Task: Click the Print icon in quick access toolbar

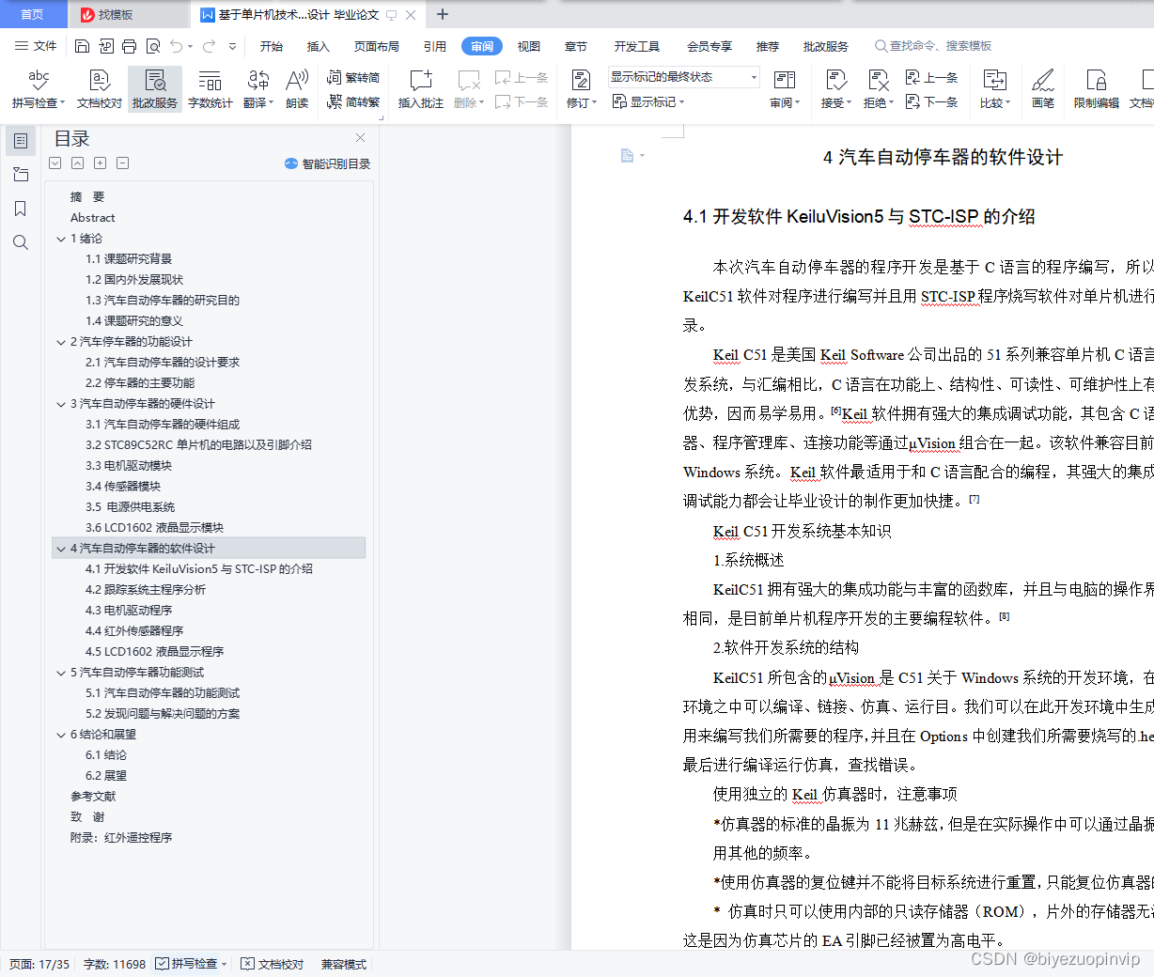Action: coord(129,46)
